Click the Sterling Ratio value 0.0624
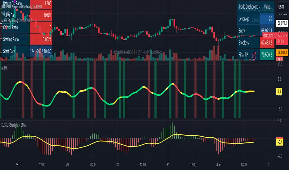The height and width of the screenshot is (170, 289). click(41, 39)
